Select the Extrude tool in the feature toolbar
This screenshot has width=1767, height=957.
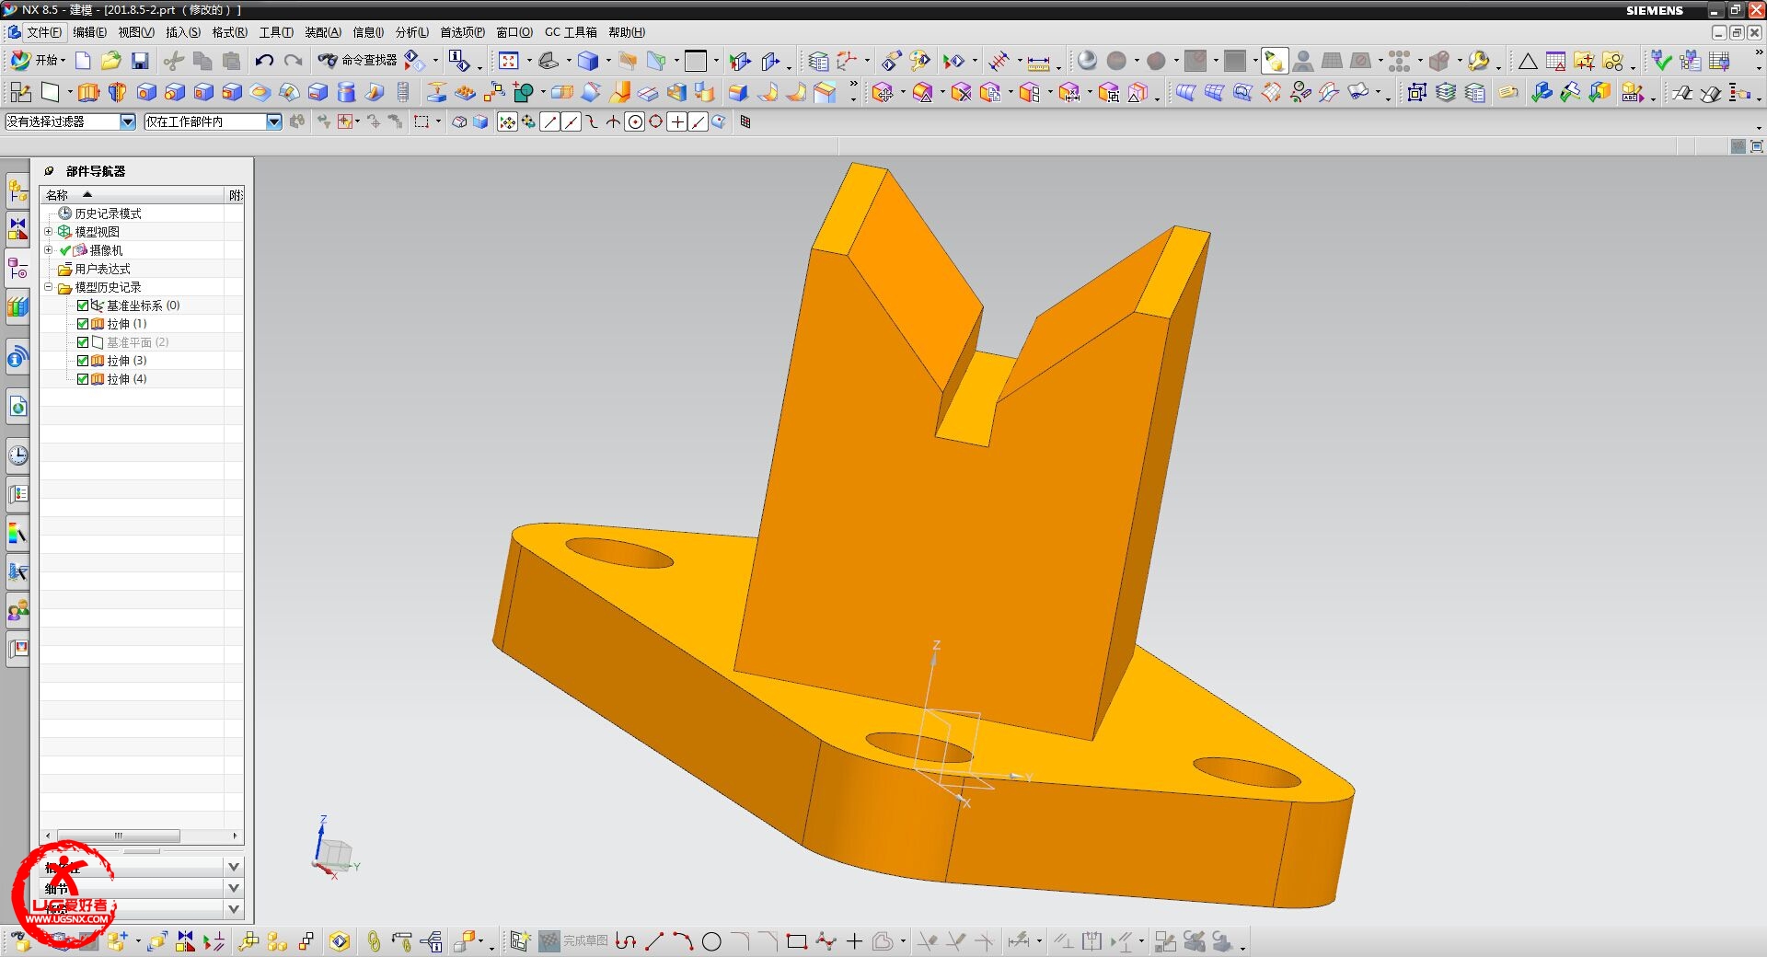tap(88, 92)
